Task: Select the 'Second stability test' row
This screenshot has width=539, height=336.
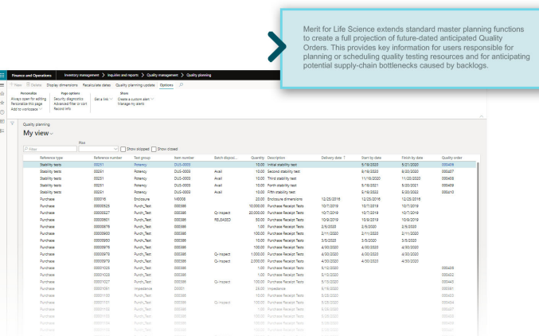Action: (249, 172)
